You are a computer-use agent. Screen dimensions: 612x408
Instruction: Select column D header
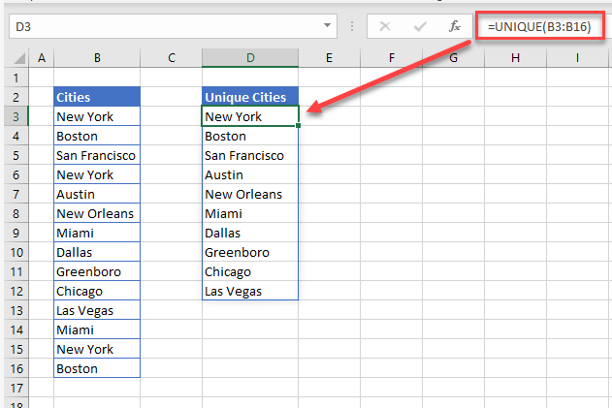pos(250,59)
